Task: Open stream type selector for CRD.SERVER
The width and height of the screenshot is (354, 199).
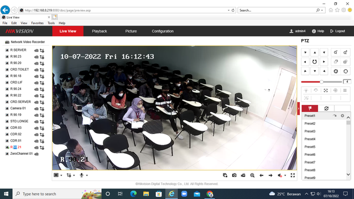Action: (42, 102)
